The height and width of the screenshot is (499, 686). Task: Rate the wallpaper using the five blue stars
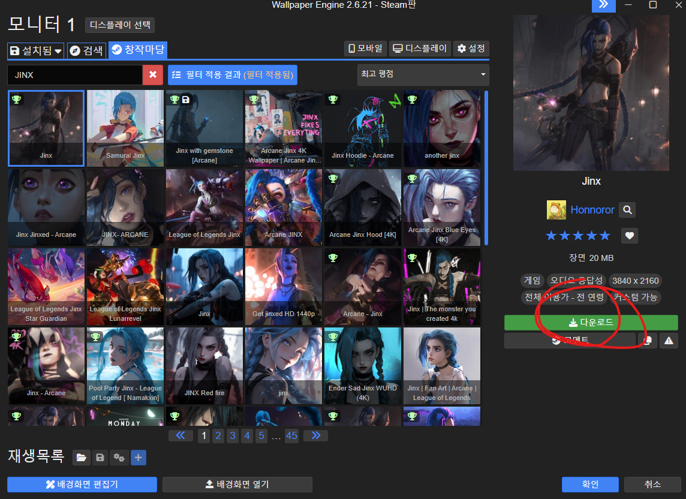coord(578,236)
